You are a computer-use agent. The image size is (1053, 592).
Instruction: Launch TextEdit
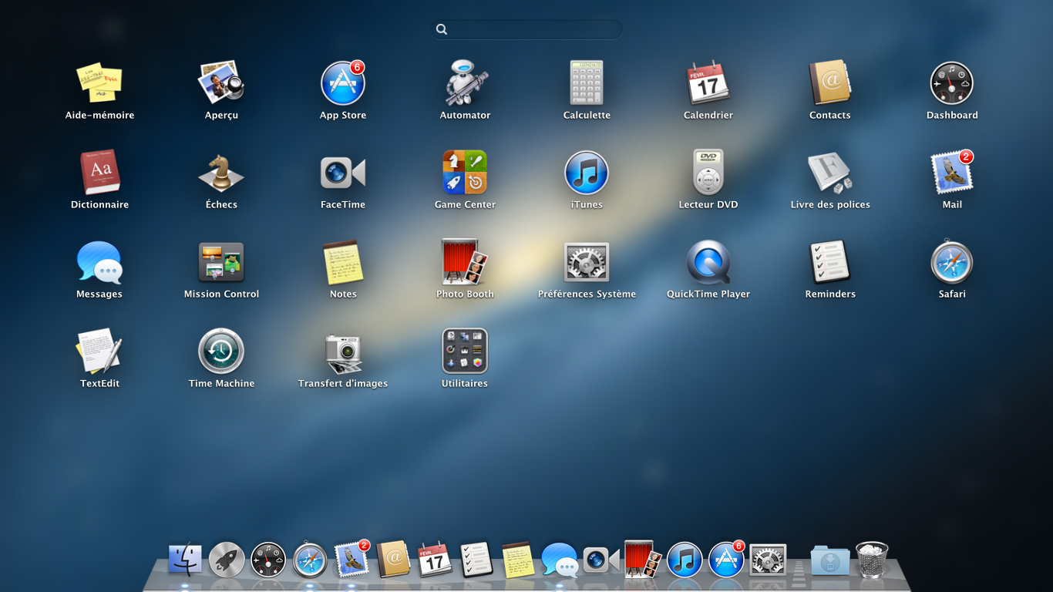tap(99, 351)
